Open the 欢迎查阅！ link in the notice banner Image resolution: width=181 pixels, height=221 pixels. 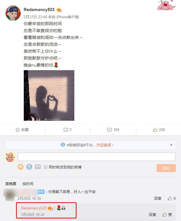coord(105,145)
